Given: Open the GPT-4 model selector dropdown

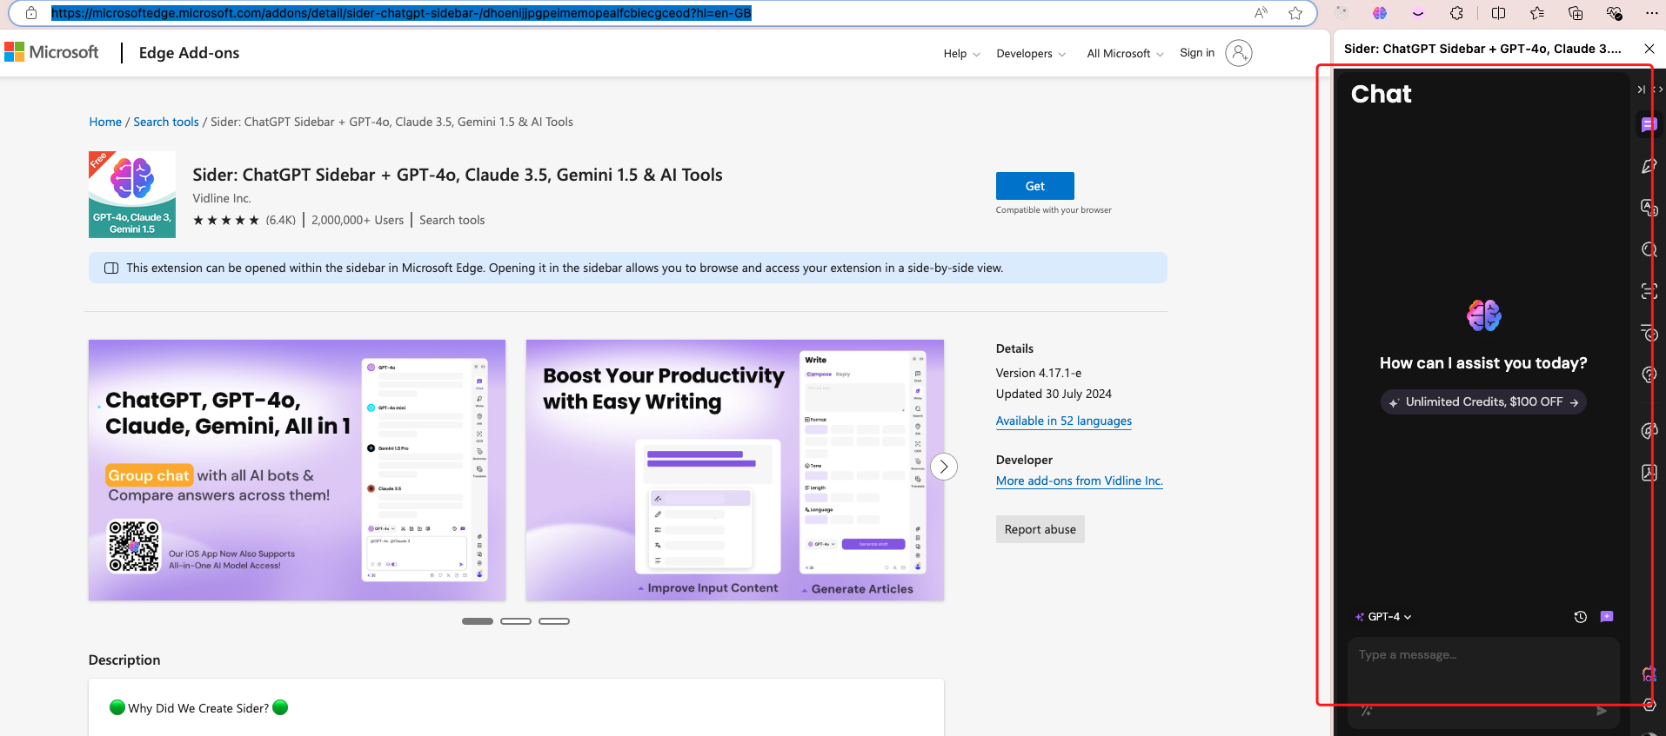Looking at the screenshot, I should tap(1383, 617).
